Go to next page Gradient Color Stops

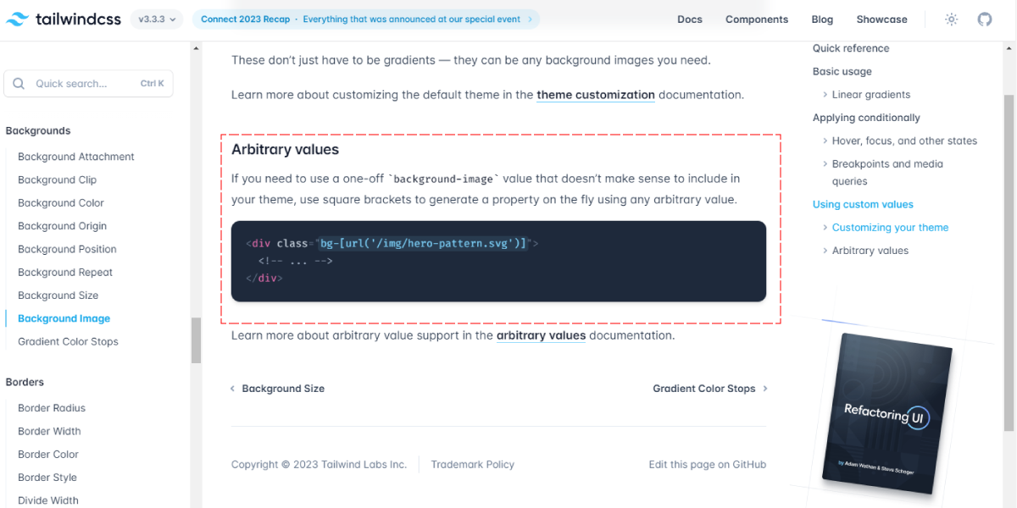point(710,389)
